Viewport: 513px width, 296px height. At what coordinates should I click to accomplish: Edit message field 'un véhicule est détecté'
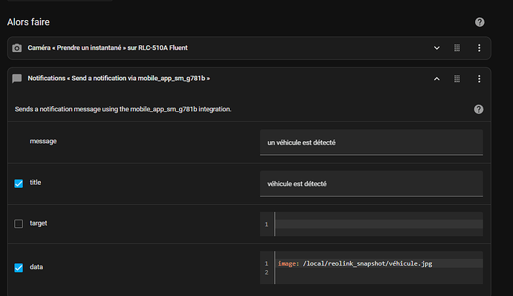coord(371,142)
